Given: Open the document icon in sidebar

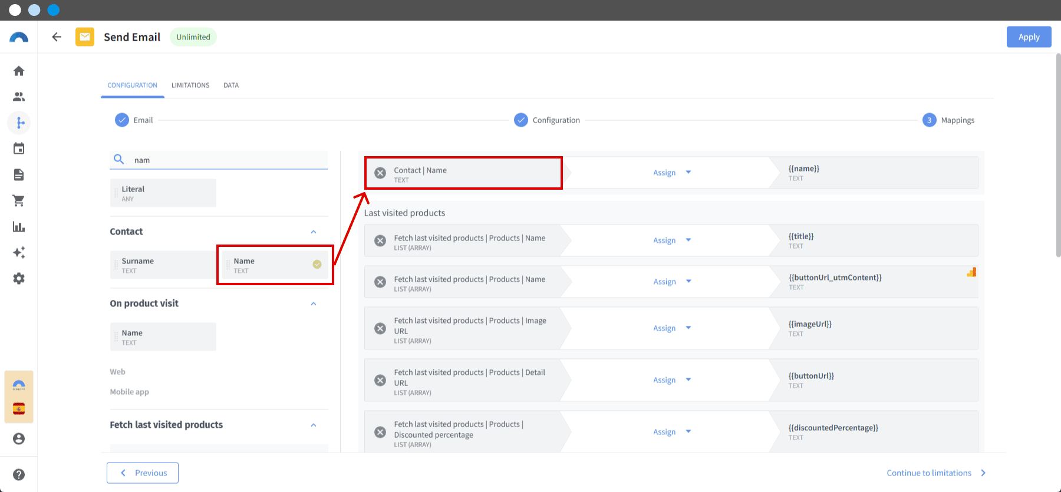Looking at the screenshot, I should click(19, 174).
